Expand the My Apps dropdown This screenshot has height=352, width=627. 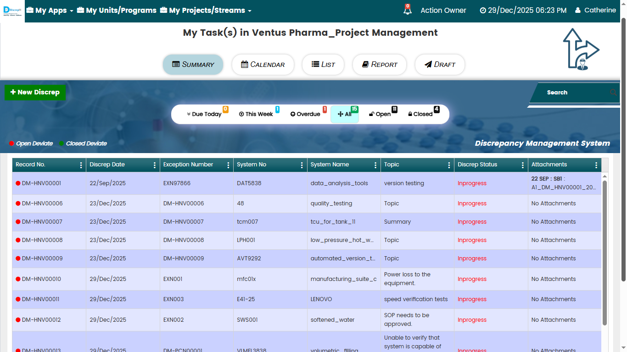click(50, 11)
